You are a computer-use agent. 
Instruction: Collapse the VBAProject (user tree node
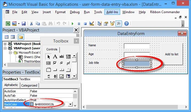(5, 48)
